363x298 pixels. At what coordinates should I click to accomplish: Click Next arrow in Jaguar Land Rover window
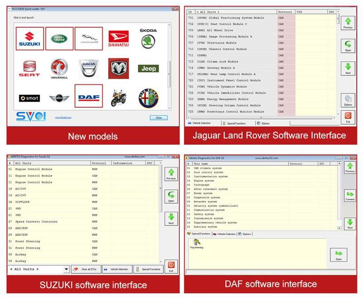click(348, 68)
